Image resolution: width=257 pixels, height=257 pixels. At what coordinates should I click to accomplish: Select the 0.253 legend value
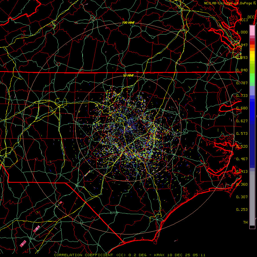(x=242, y=210)
